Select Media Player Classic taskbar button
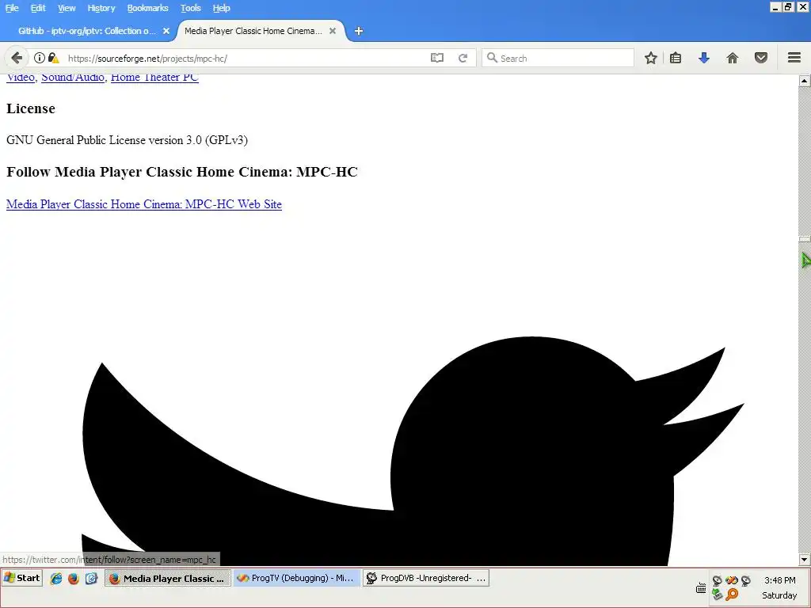The width and height of the screenshot is (811, 608). tap(168, 578)
